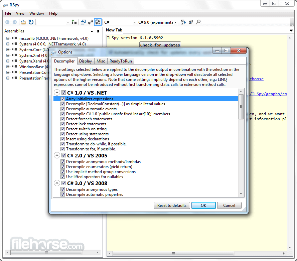Image resolution: width=297 pixels, height=261 pixels.
Task: Click the Forward navigation arrow in toolbar
Action: coord(15,22)
